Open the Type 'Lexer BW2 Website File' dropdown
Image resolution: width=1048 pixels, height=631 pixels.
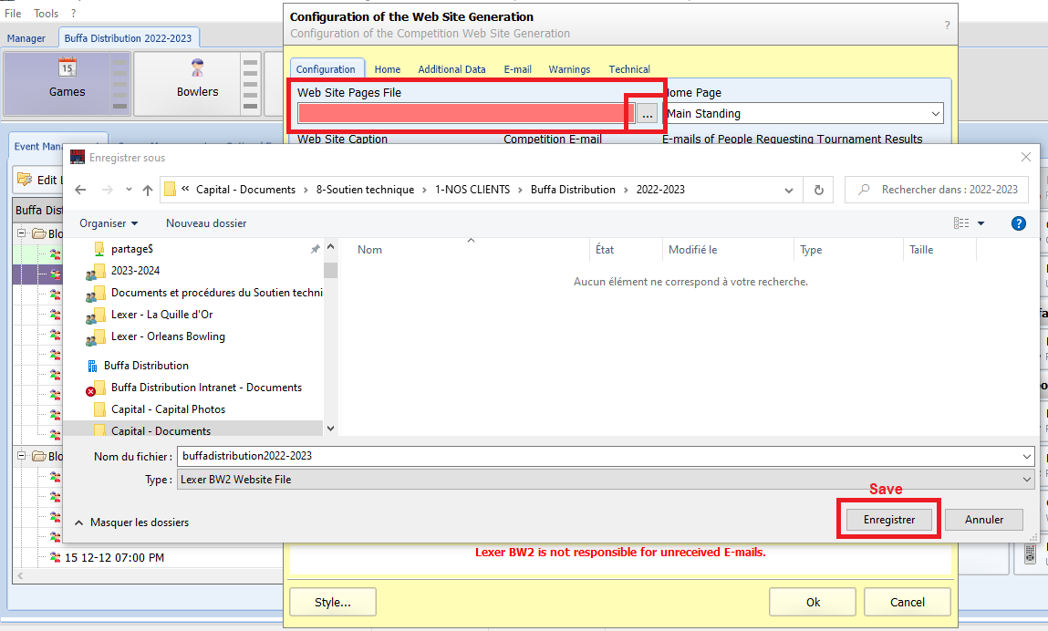[606, 480]
